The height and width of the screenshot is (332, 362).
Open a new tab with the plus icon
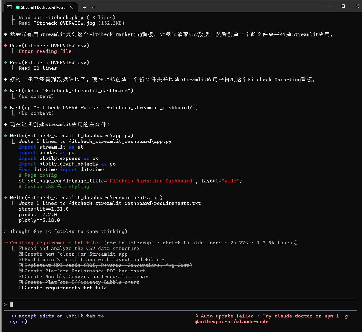[84, 7]
